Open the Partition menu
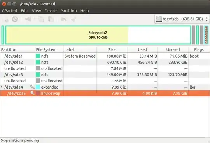Image resolution: width=210 pixels, height=143 pixels. pos(68,11)
